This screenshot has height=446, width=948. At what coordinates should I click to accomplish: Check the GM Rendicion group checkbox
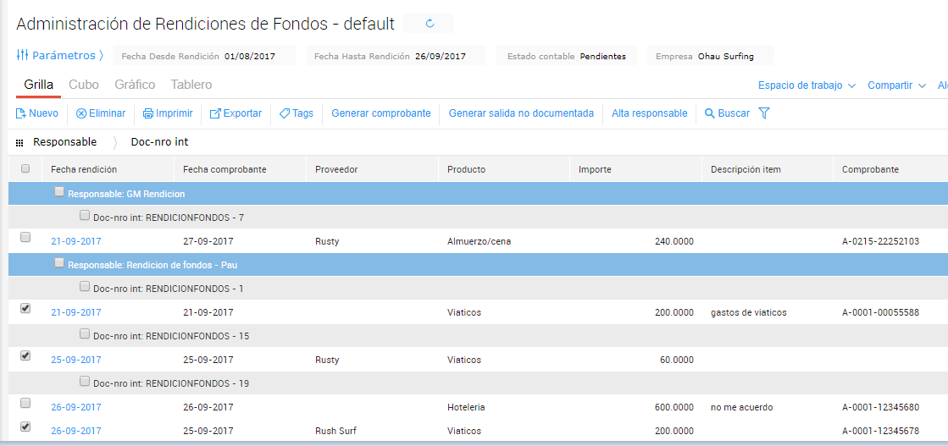(59, 192)
